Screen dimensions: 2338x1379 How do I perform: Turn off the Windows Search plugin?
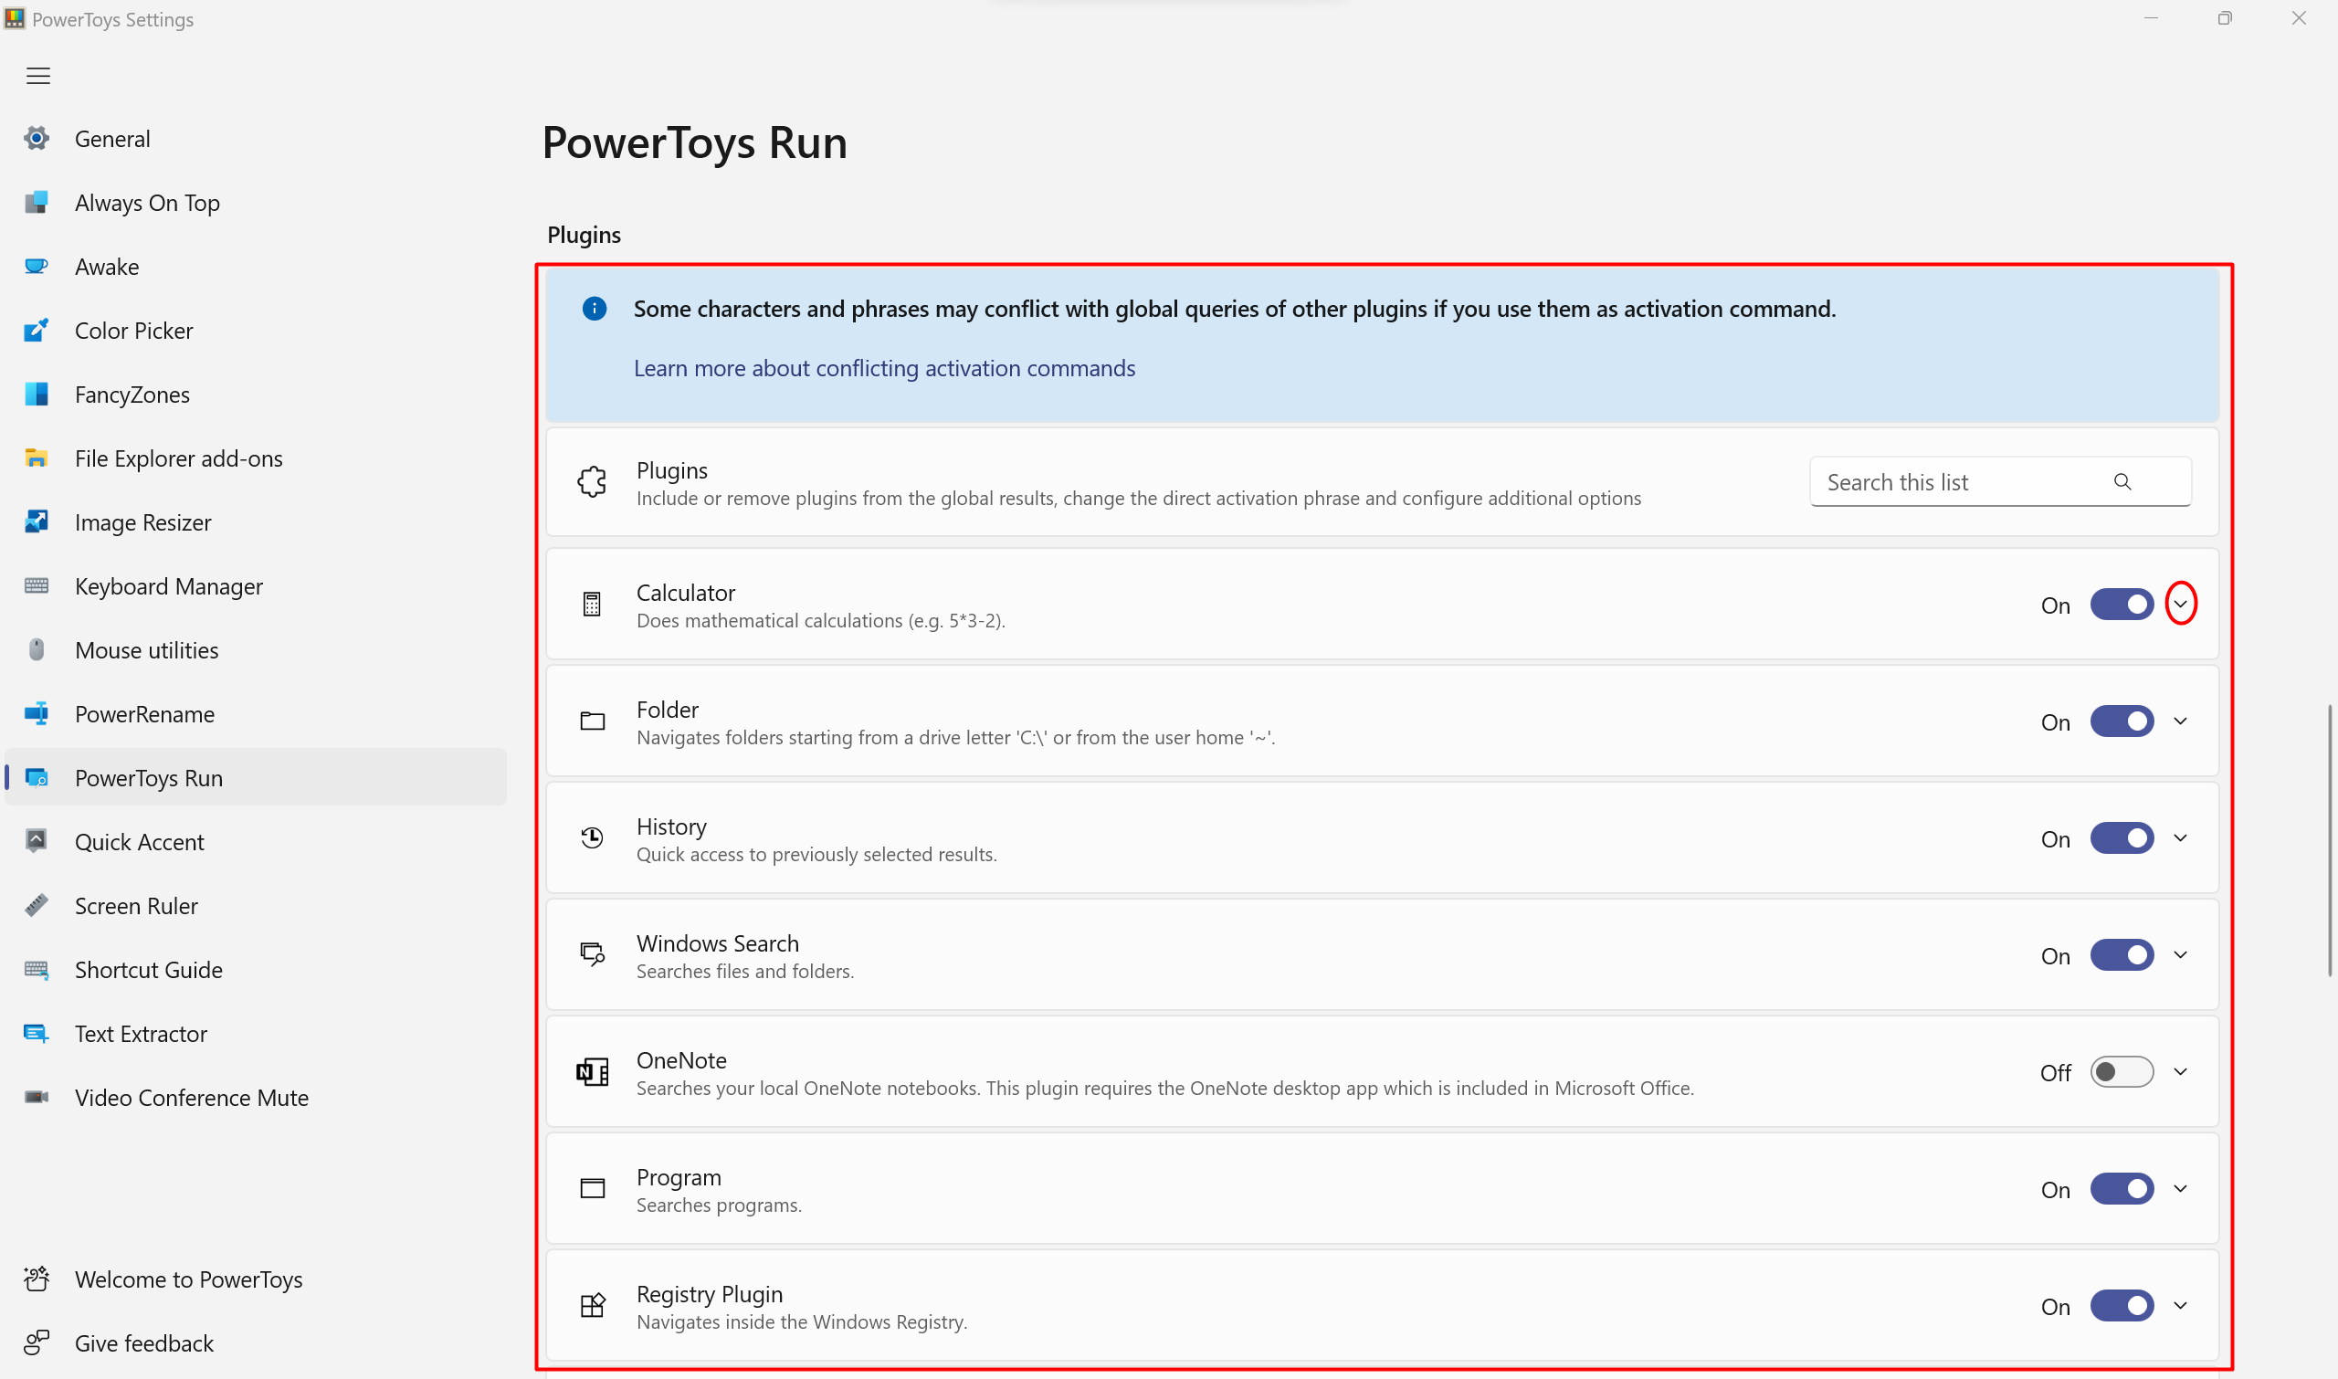tap(2122, 954)
